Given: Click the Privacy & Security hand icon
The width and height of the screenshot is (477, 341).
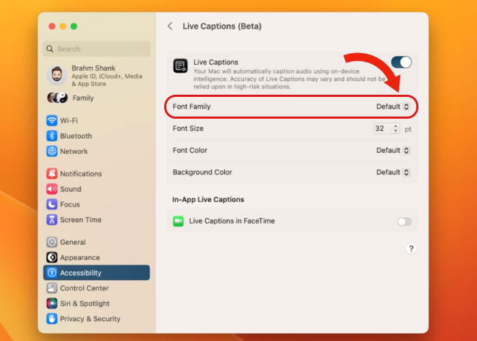Looking at the screenshot, I should click(x=52, y=318).
